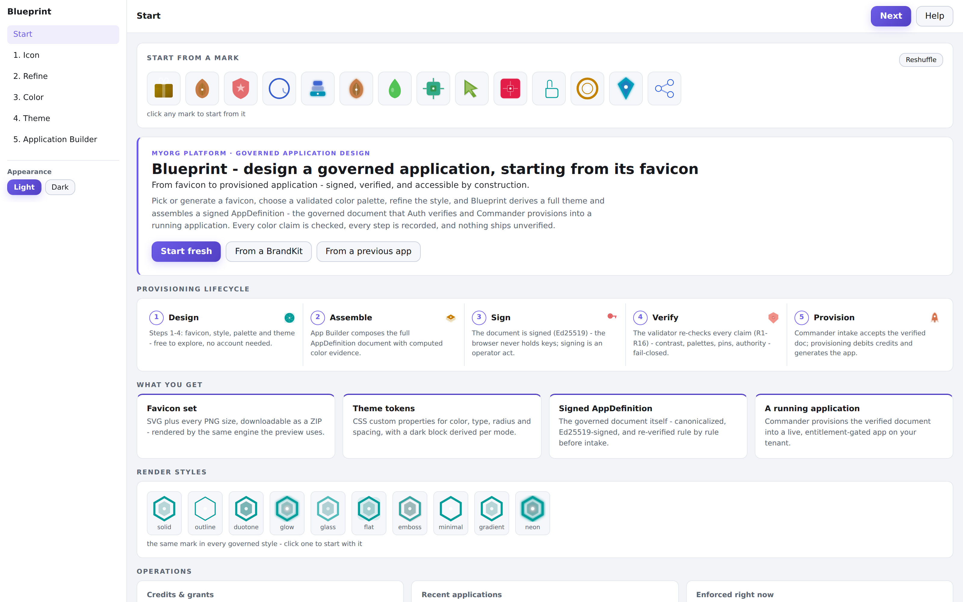Image resolution: width=963 pixels, height=602 pixels.
Task: Select the green cursor arrow mark
Action: (472, 88)
